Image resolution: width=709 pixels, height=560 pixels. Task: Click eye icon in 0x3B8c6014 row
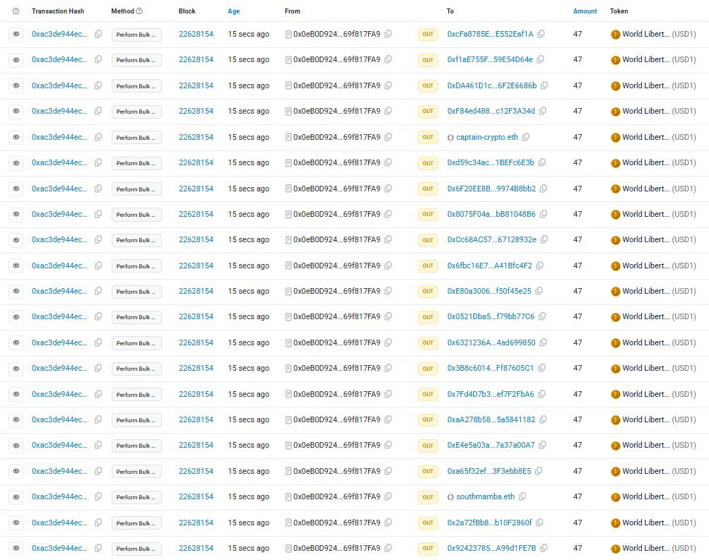pyautogui.click(x=16, y=369)
